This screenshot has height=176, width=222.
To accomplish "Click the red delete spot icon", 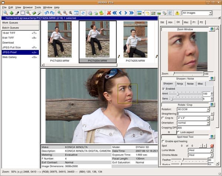I will tap(212, 146).
